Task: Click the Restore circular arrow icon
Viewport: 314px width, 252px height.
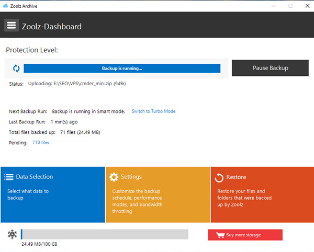Action: pyautogui.click(x=219, y=178)
